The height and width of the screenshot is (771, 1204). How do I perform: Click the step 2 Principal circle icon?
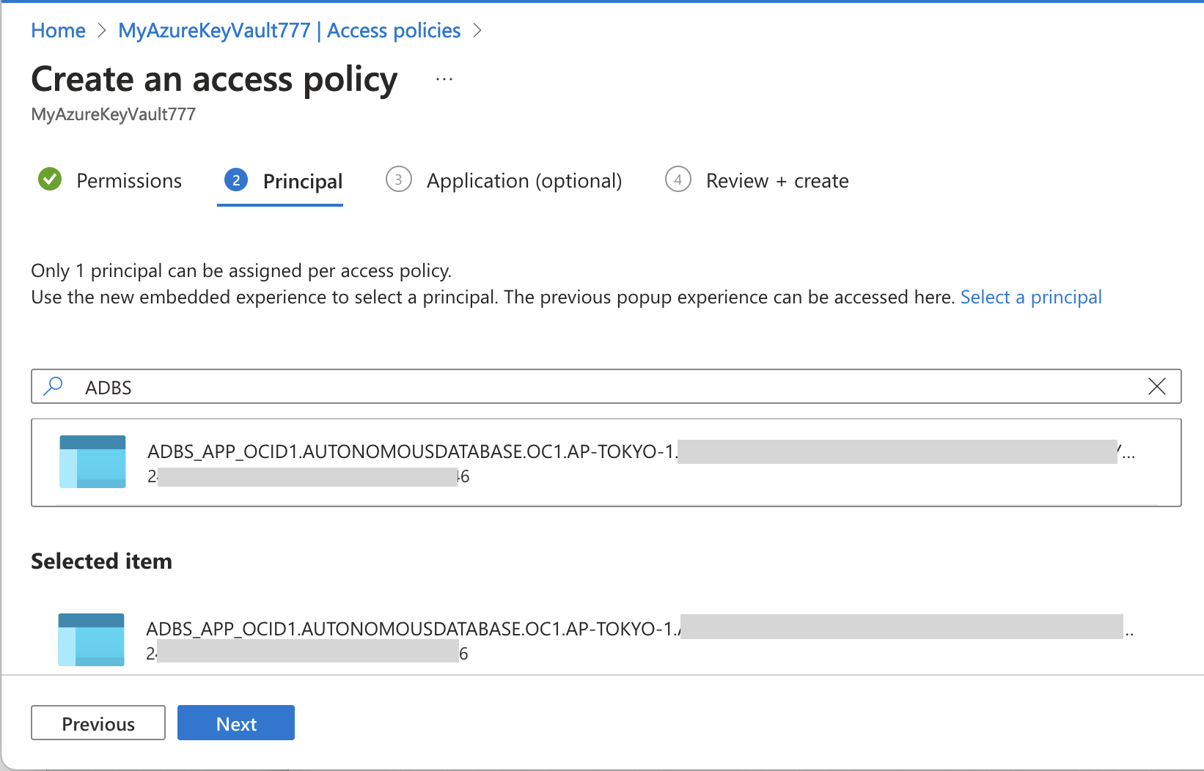pyautogui.click(x=236, y=180)
